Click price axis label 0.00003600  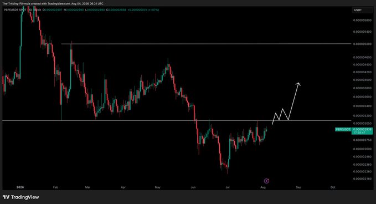(363, 97)
